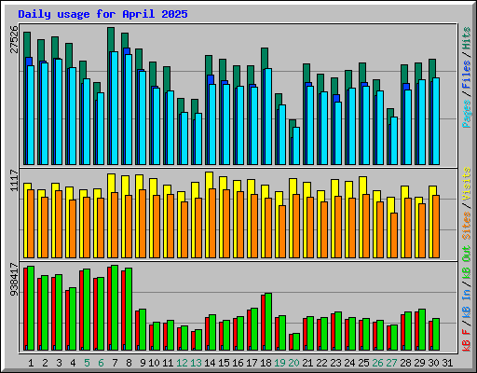Screen dimensions: 477x373
Task: Click the orange Sites bar for day 14
Action: (x=212, y=223)
